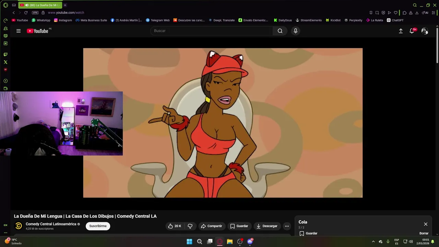
Task: Expand the video more actions ellipsis
Action: (287, 226)
